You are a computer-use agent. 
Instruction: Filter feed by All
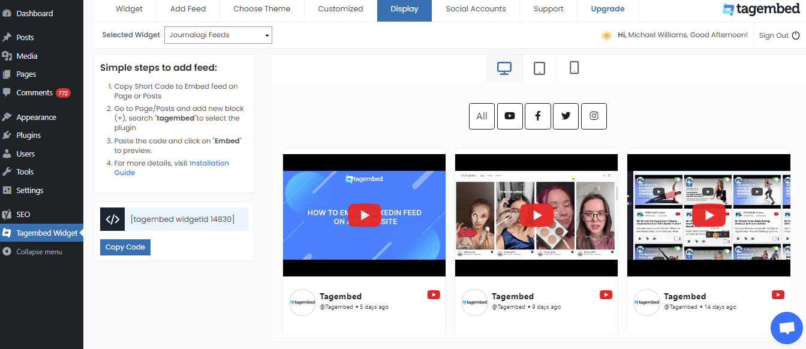[x=482, y=116]
